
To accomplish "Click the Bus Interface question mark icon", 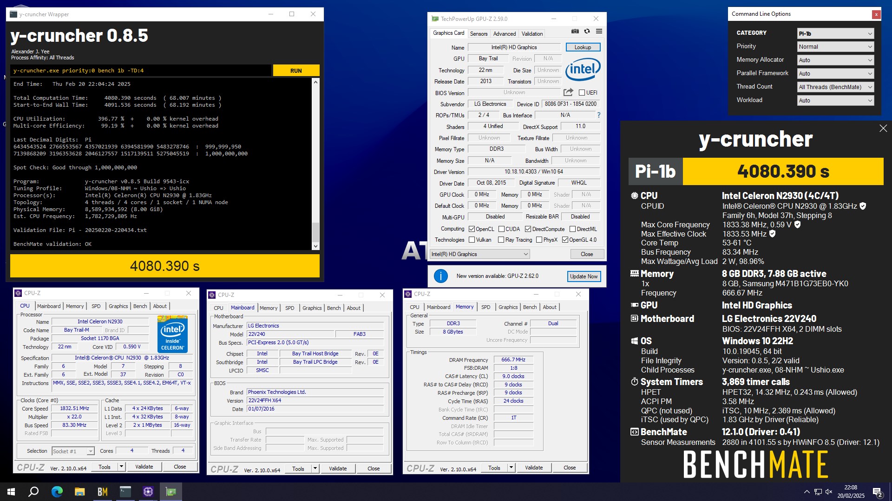I will (x=598, y=115).
